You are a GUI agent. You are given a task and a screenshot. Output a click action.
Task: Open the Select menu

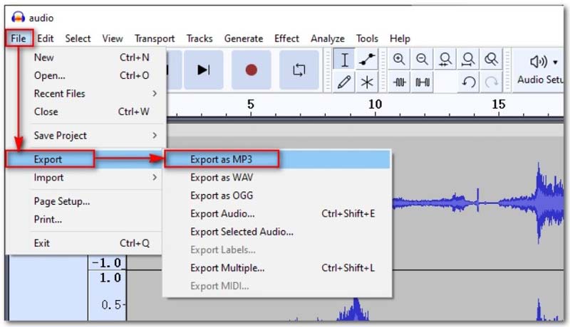coord(78,38)
